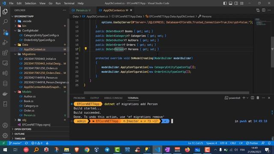Expand the OUTLINE section
274x154 pixels.
pos(19,134)
